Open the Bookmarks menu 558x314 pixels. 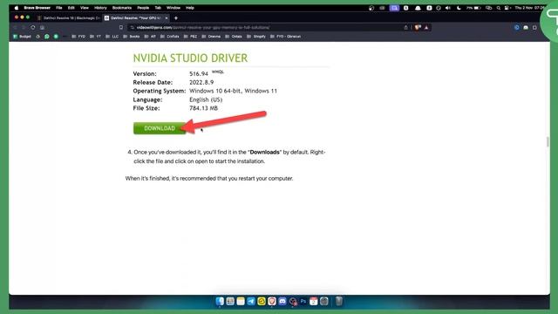122,8
